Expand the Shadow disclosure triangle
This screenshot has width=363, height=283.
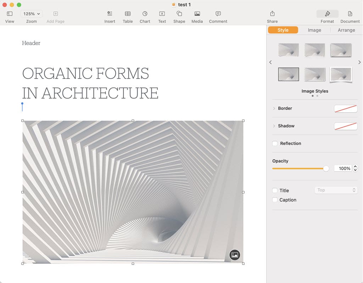[x=274, y=126]
